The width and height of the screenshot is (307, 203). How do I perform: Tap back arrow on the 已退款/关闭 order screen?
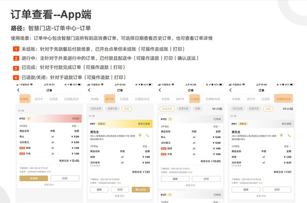pyautogui.click(x=231, y=90)
